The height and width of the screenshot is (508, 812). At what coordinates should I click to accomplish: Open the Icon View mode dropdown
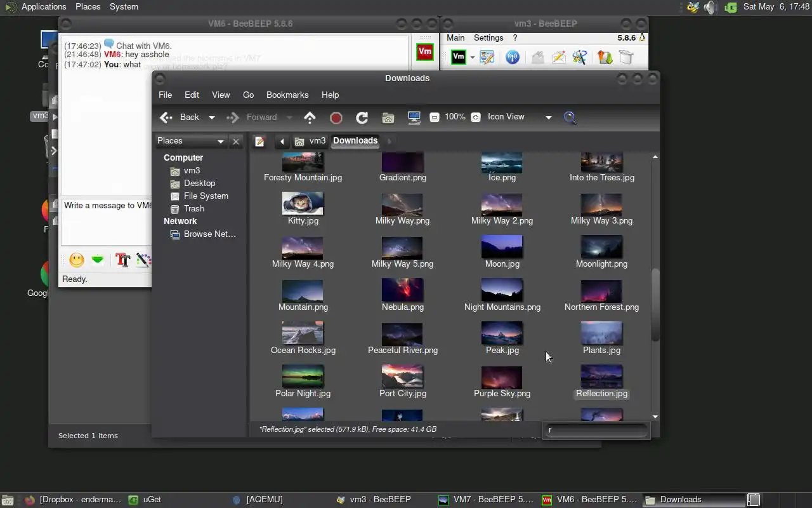(548, 117)
